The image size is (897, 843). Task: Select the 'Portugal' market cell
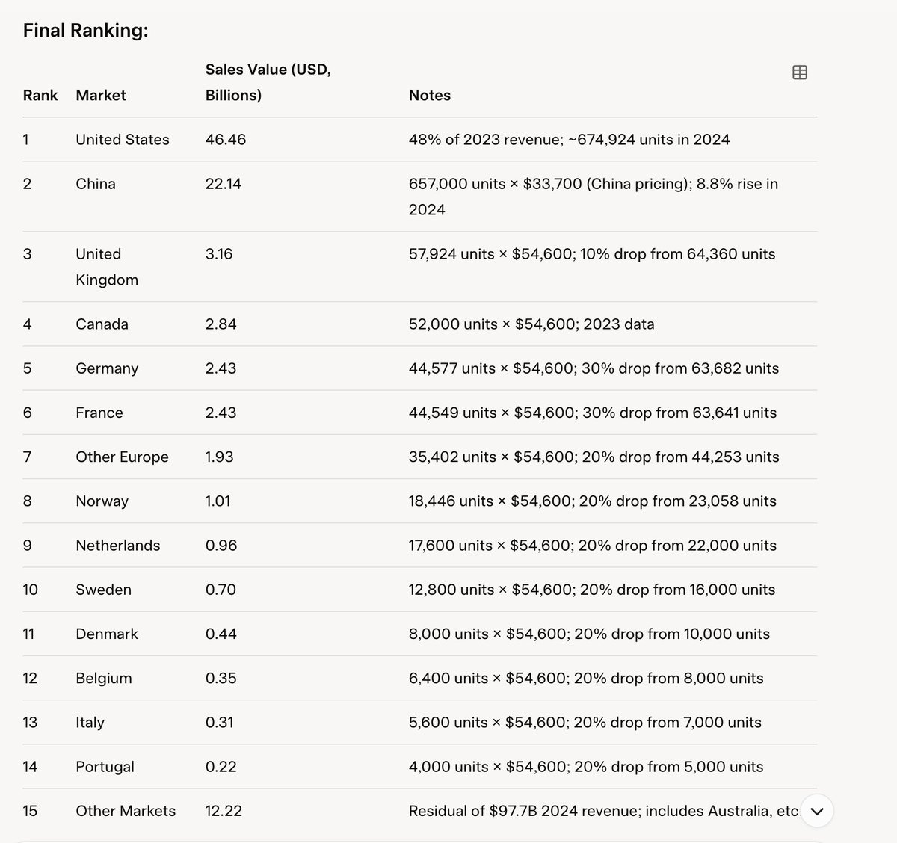[x=105, y=767]
